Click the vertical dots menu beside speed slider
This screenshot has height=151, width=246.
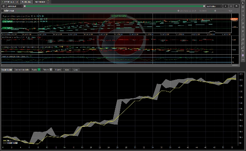(x=237, y=11)
